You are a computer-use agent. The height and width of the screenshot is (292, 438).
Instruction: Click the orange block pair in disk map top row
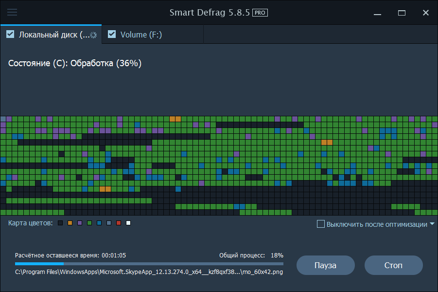[x=175, y=119]
